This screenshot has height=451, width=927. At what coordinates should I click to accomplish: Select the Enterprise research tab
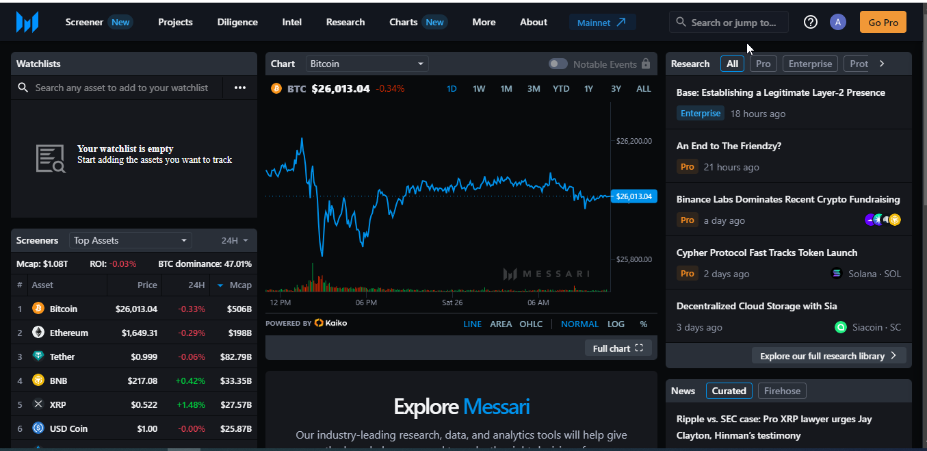click(x=810, y=64)
